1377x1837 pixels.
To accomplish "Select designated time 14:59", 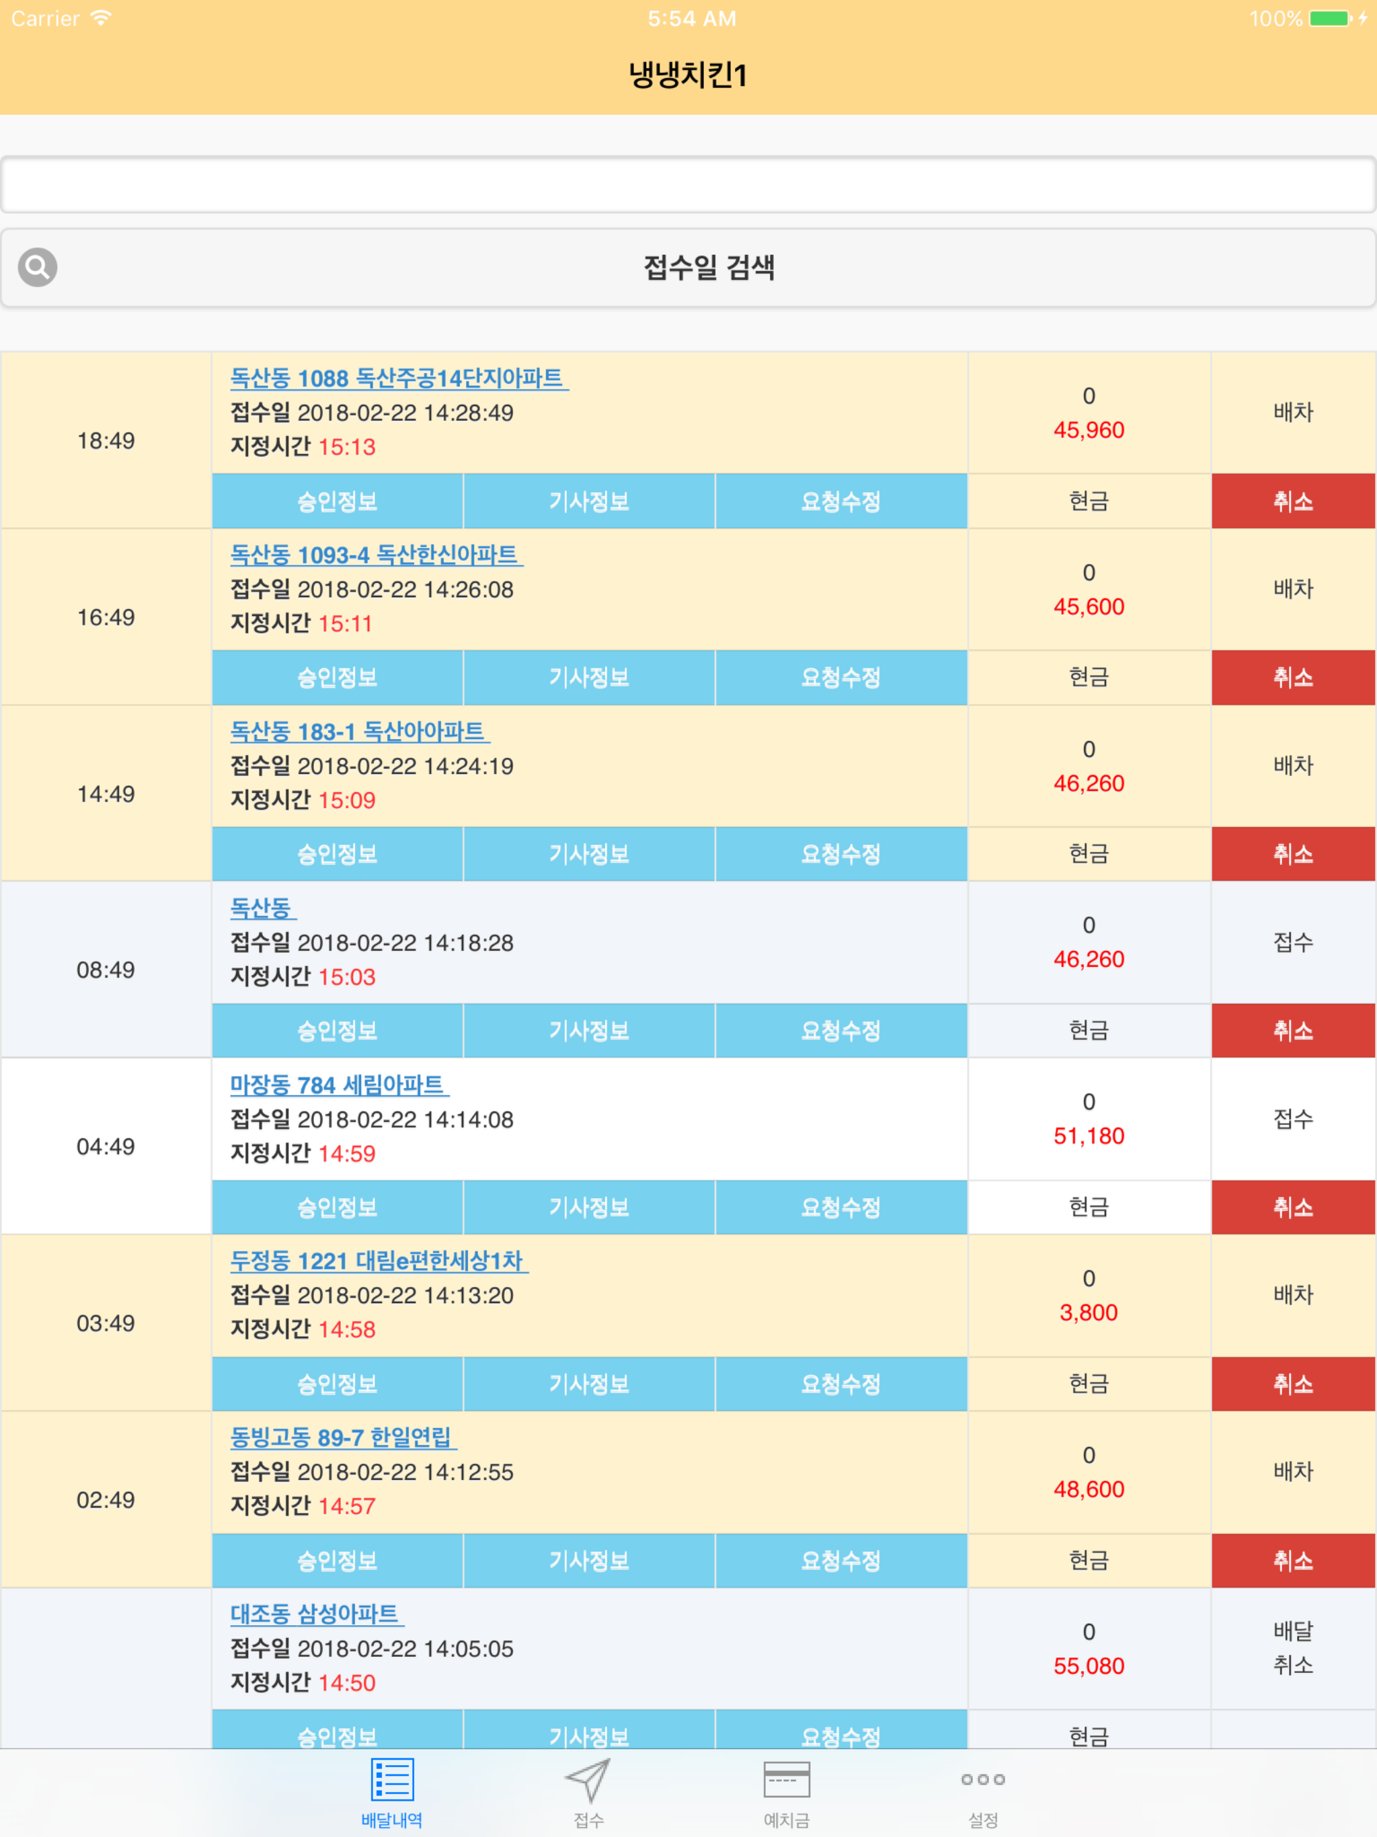I will (x=347, y=1154).
